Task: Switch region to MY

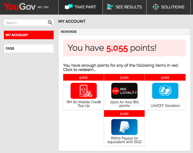Action: 40,7
